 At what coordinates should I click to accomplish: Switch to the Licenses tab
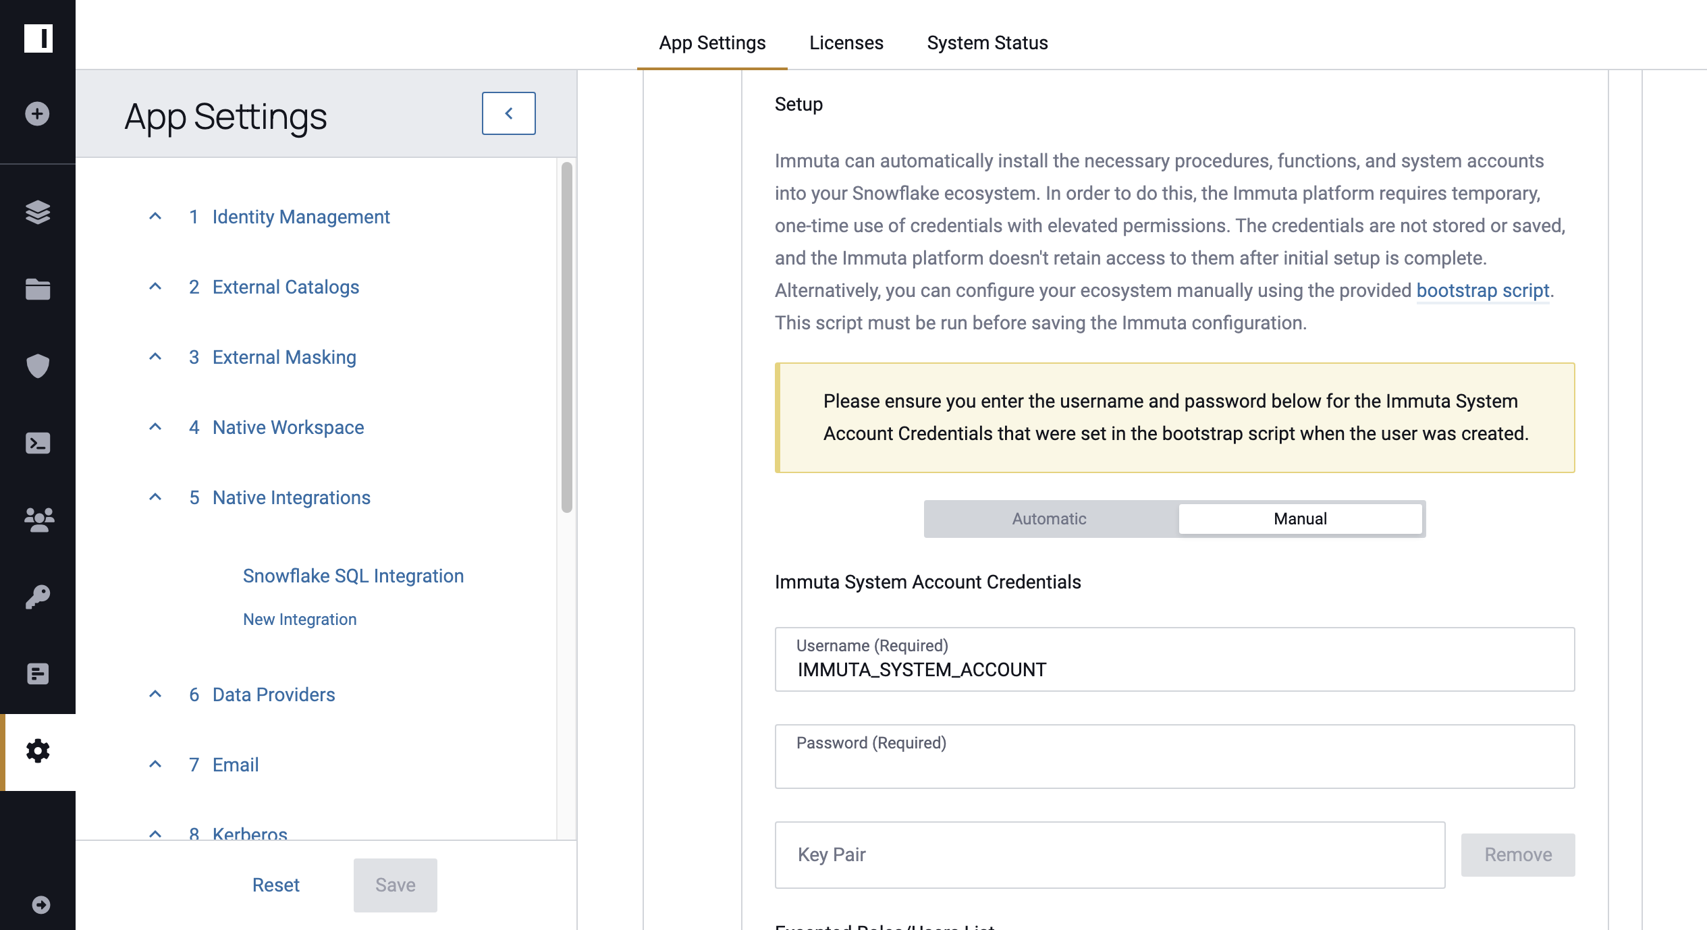[x=846, y=43]
